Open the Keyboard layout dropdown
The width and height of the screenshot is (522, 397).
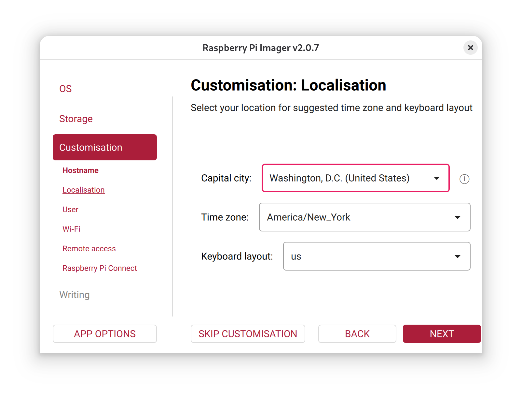(377, 256)
